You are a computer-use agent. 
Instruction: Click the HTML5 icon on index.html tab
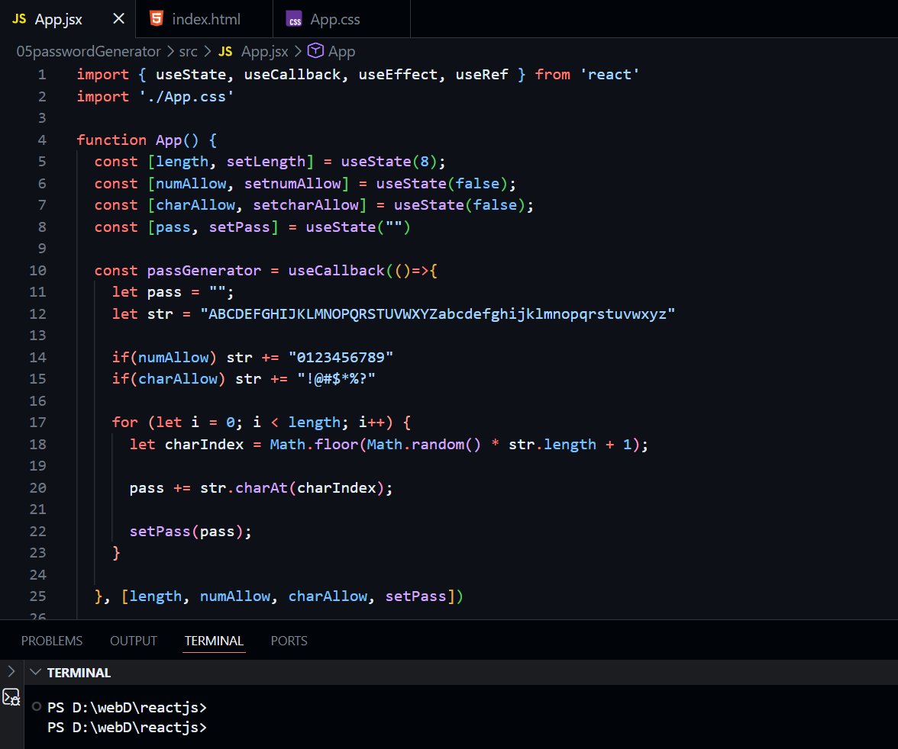coord(157,18)
